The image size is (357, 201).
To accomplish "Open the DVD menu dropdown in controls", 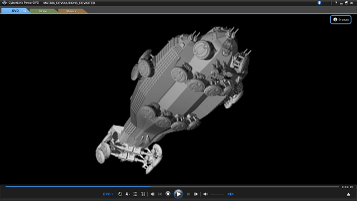I will (108, 194).
